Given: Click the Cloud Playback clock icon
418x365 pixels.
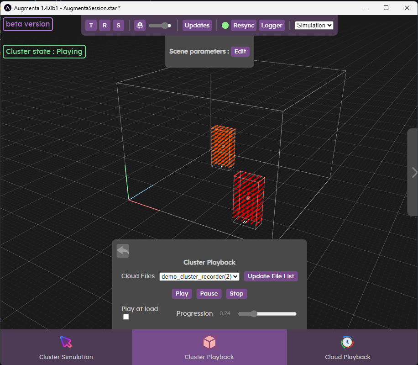Looking at the screenshot, I should click(x=347, y=342).
